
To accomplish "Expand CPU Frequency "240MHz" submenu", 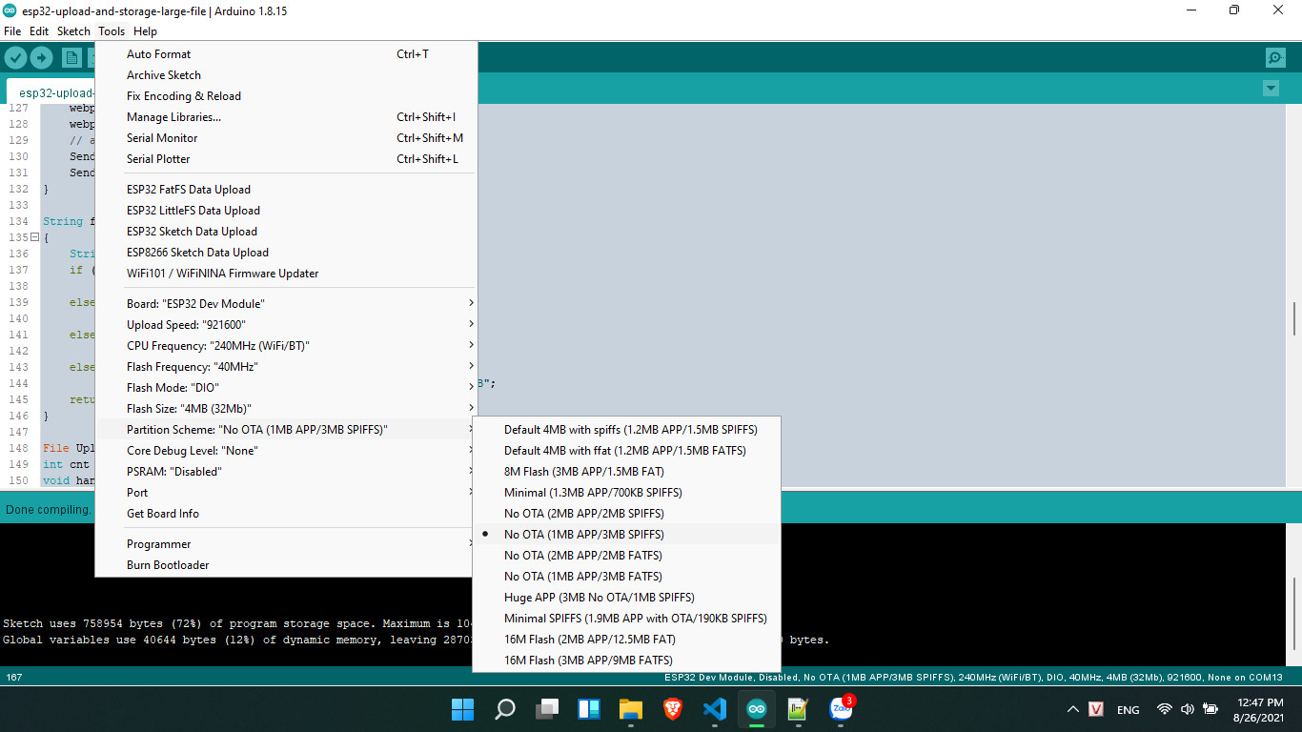I will click(x=286, y=346).
